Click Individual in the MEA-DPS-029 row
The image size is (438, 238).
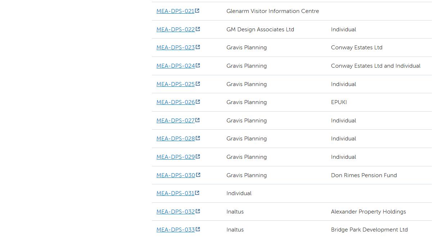pyautogui.click(x=343, y=157)
